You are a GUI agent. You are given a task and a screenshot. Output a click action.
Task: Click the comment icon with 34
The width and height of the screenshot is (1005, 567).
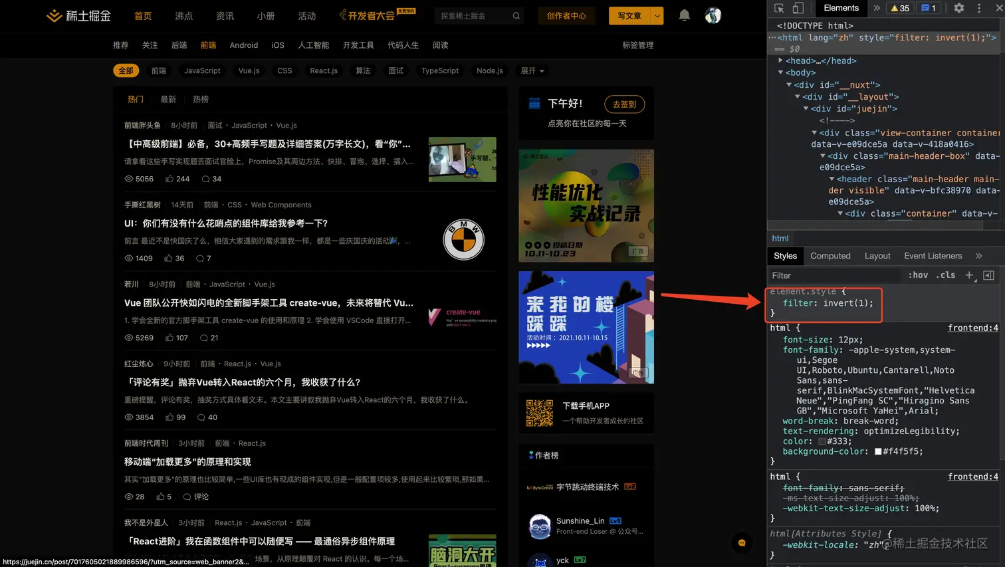205,179
